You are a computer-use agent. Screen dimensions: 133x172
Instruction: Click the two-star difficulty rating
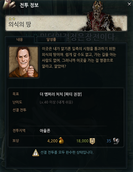coord(12,19)
